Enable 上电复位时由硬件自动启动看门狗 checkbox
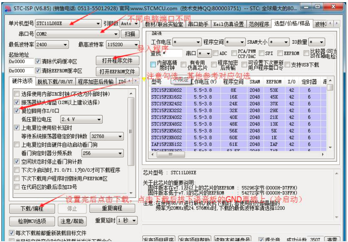The width and height of the screenshot is (348, 242). (17, 145)
